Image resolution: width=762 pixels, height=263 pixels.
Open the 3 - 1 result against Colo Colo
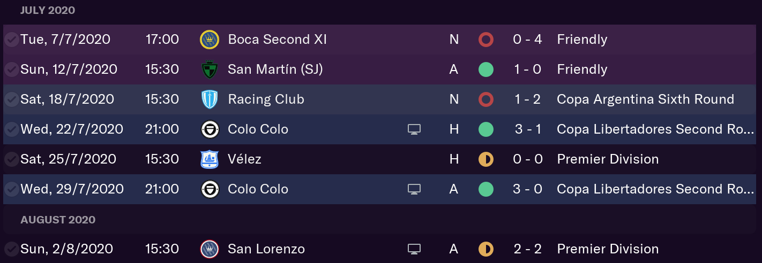point(527,129)
